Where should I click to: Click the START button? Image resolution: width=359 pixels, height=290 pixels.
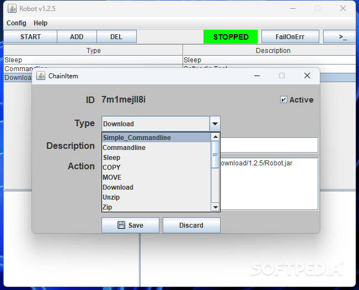click(30, 36)
